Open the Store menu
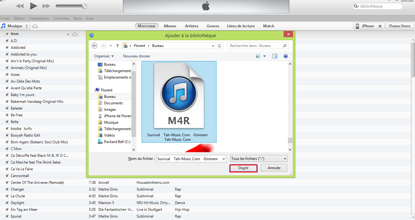 click(77, 18)
